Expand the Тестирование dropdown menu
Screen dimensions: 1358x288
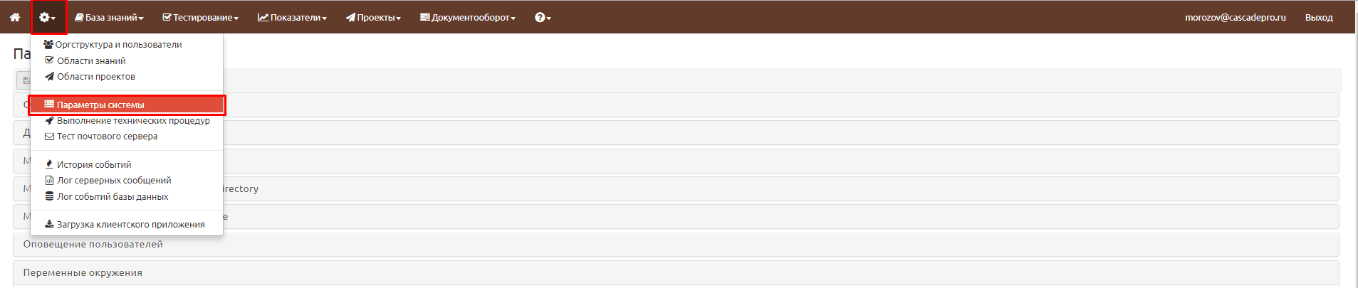click(200, 17)
